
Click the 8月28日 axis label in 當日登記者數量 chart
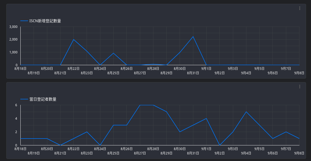click(x=153, y=149)
